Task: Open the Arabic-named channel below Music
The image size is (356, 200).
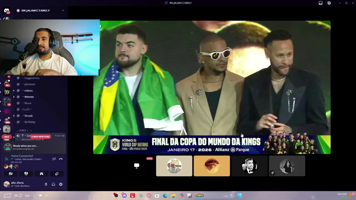Action: point(27,109)
